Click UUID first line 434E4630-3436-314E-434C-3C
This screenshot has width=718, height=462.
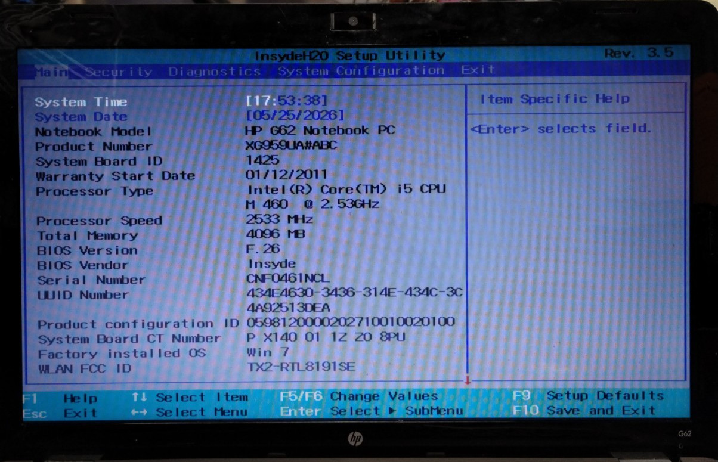(x=355, y=293)
